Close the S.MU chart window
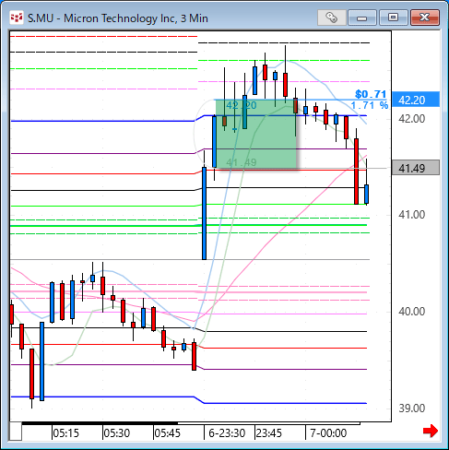This screenshot has height=450, width=449. point(425,18)
